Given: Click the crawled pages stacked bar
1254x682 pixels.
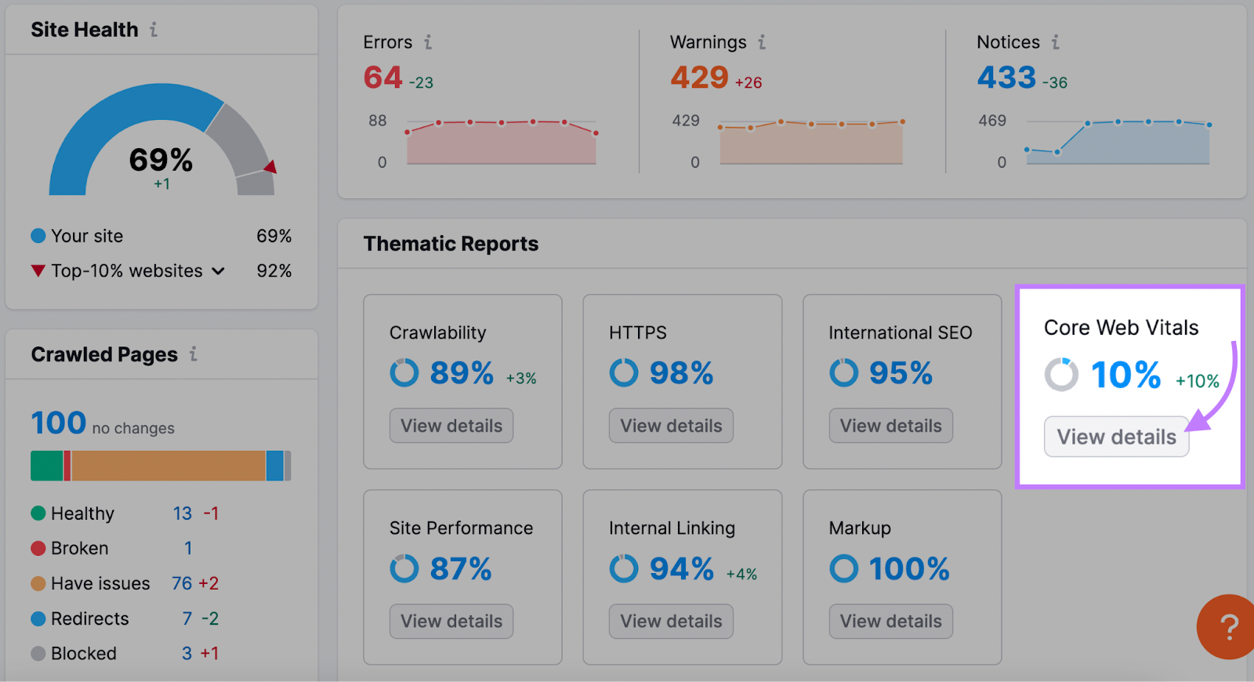Looking at the screenshot, I should coord(160,465).
